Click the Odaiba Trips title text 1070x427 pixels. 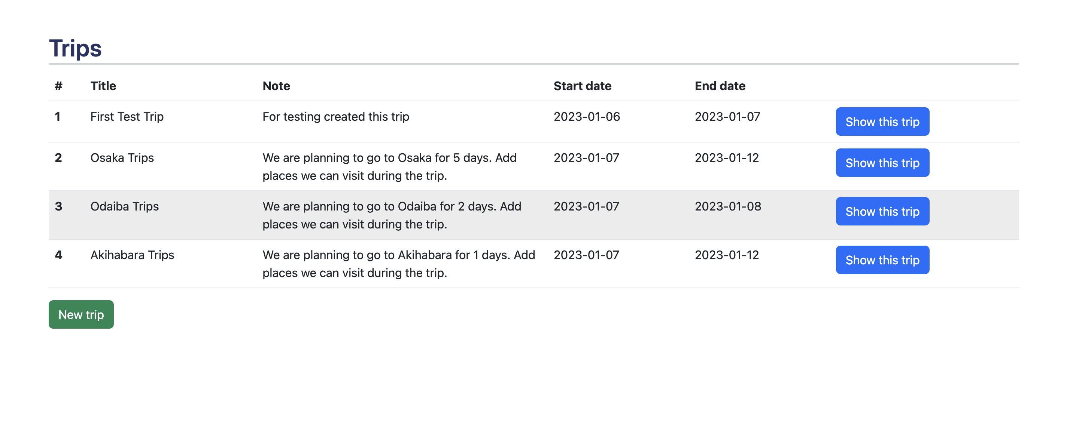(125, 206)
